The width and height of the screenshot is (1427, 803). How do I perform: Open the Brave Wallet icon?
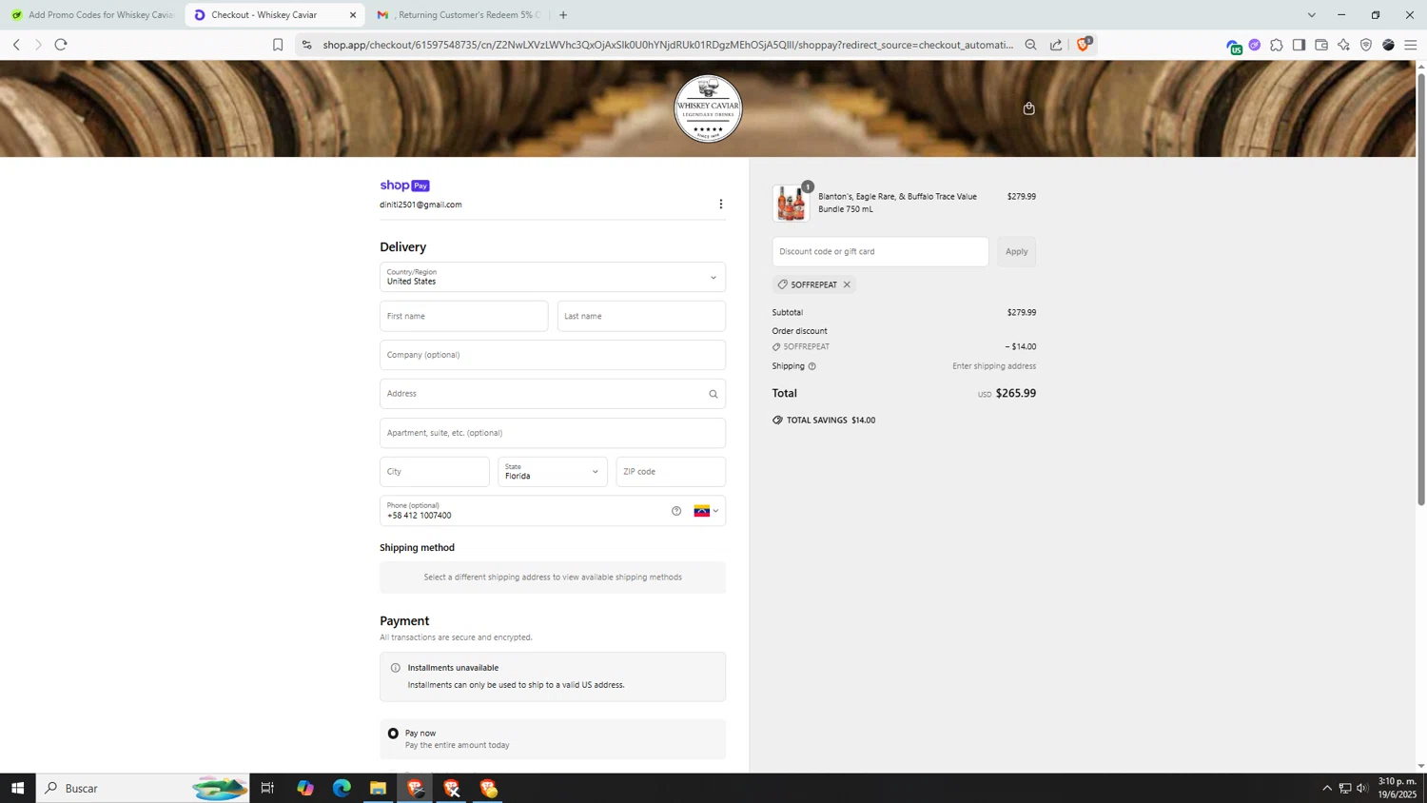point(1321,45)
